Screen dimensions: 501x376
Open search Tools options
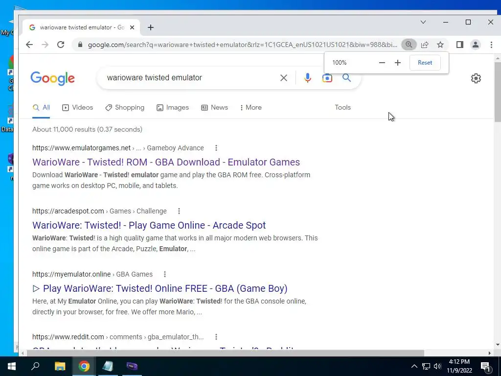tap(342, 107)
